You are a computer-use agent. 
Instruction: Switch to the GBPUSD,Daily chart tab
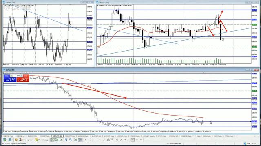[x=70, y=136]
